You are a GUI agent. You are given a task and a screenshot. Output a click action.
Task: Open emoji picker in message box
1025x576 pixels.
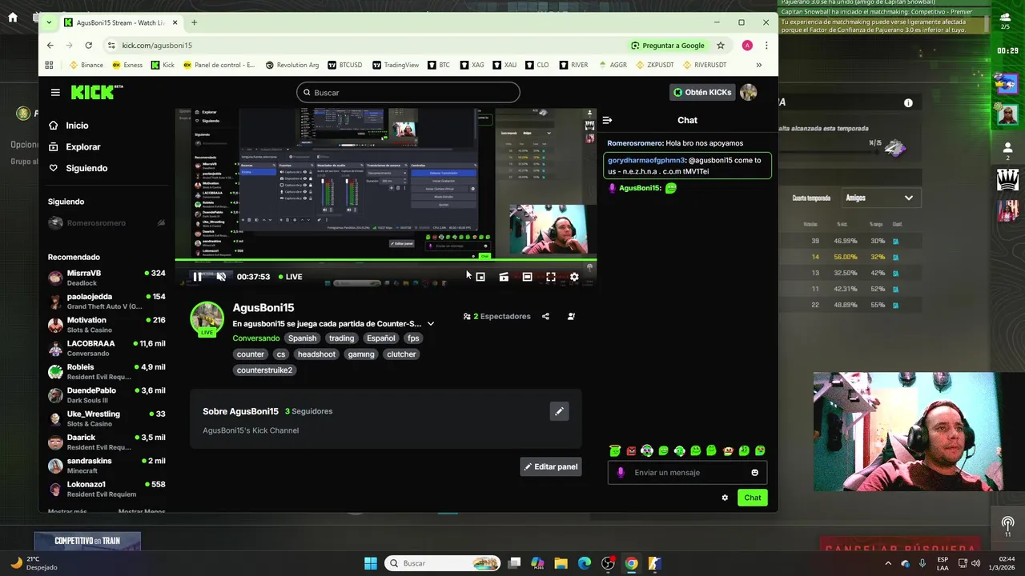[754, 473]
